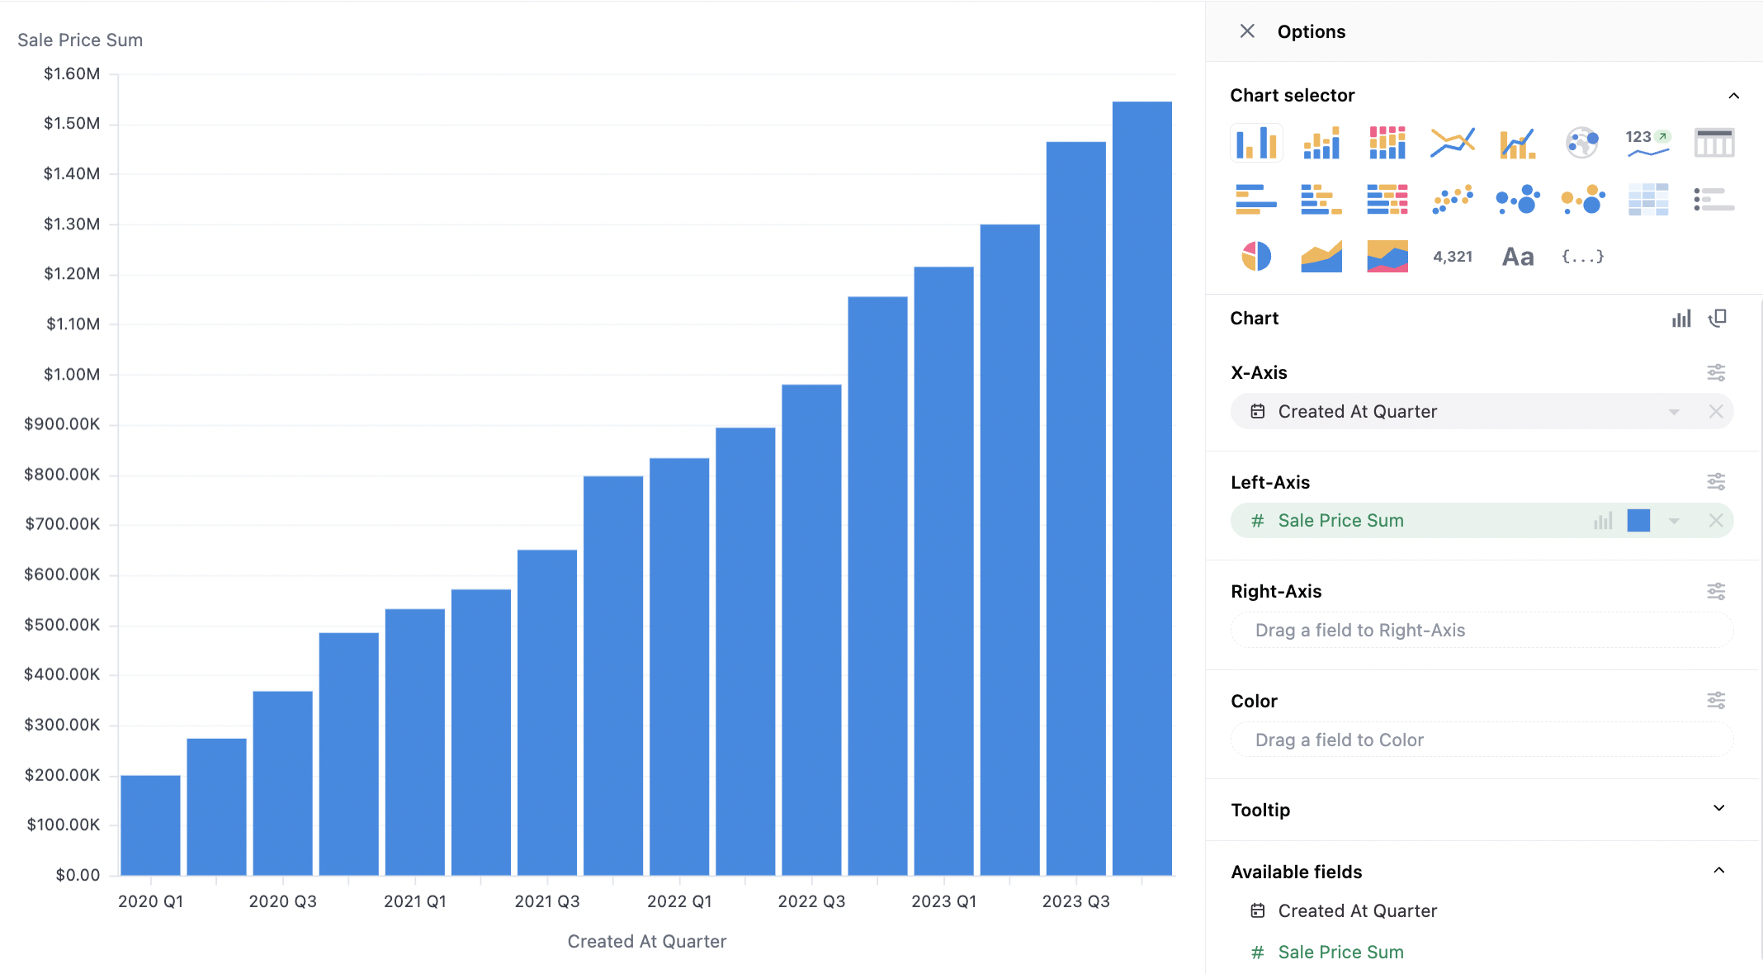Choose the world map chart icon
Screen dimensions: 1763x974
point(1582,143)
